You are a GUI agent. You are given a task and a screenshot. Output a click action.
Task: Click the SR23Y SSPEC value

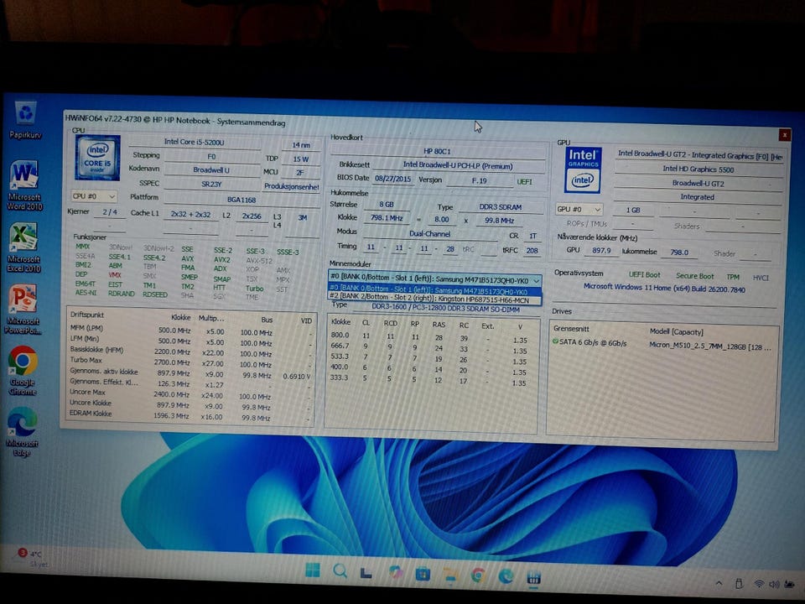(x=211, y=184)
